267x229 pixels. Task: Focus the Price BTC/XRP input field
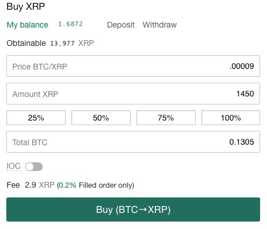[133, 66]
